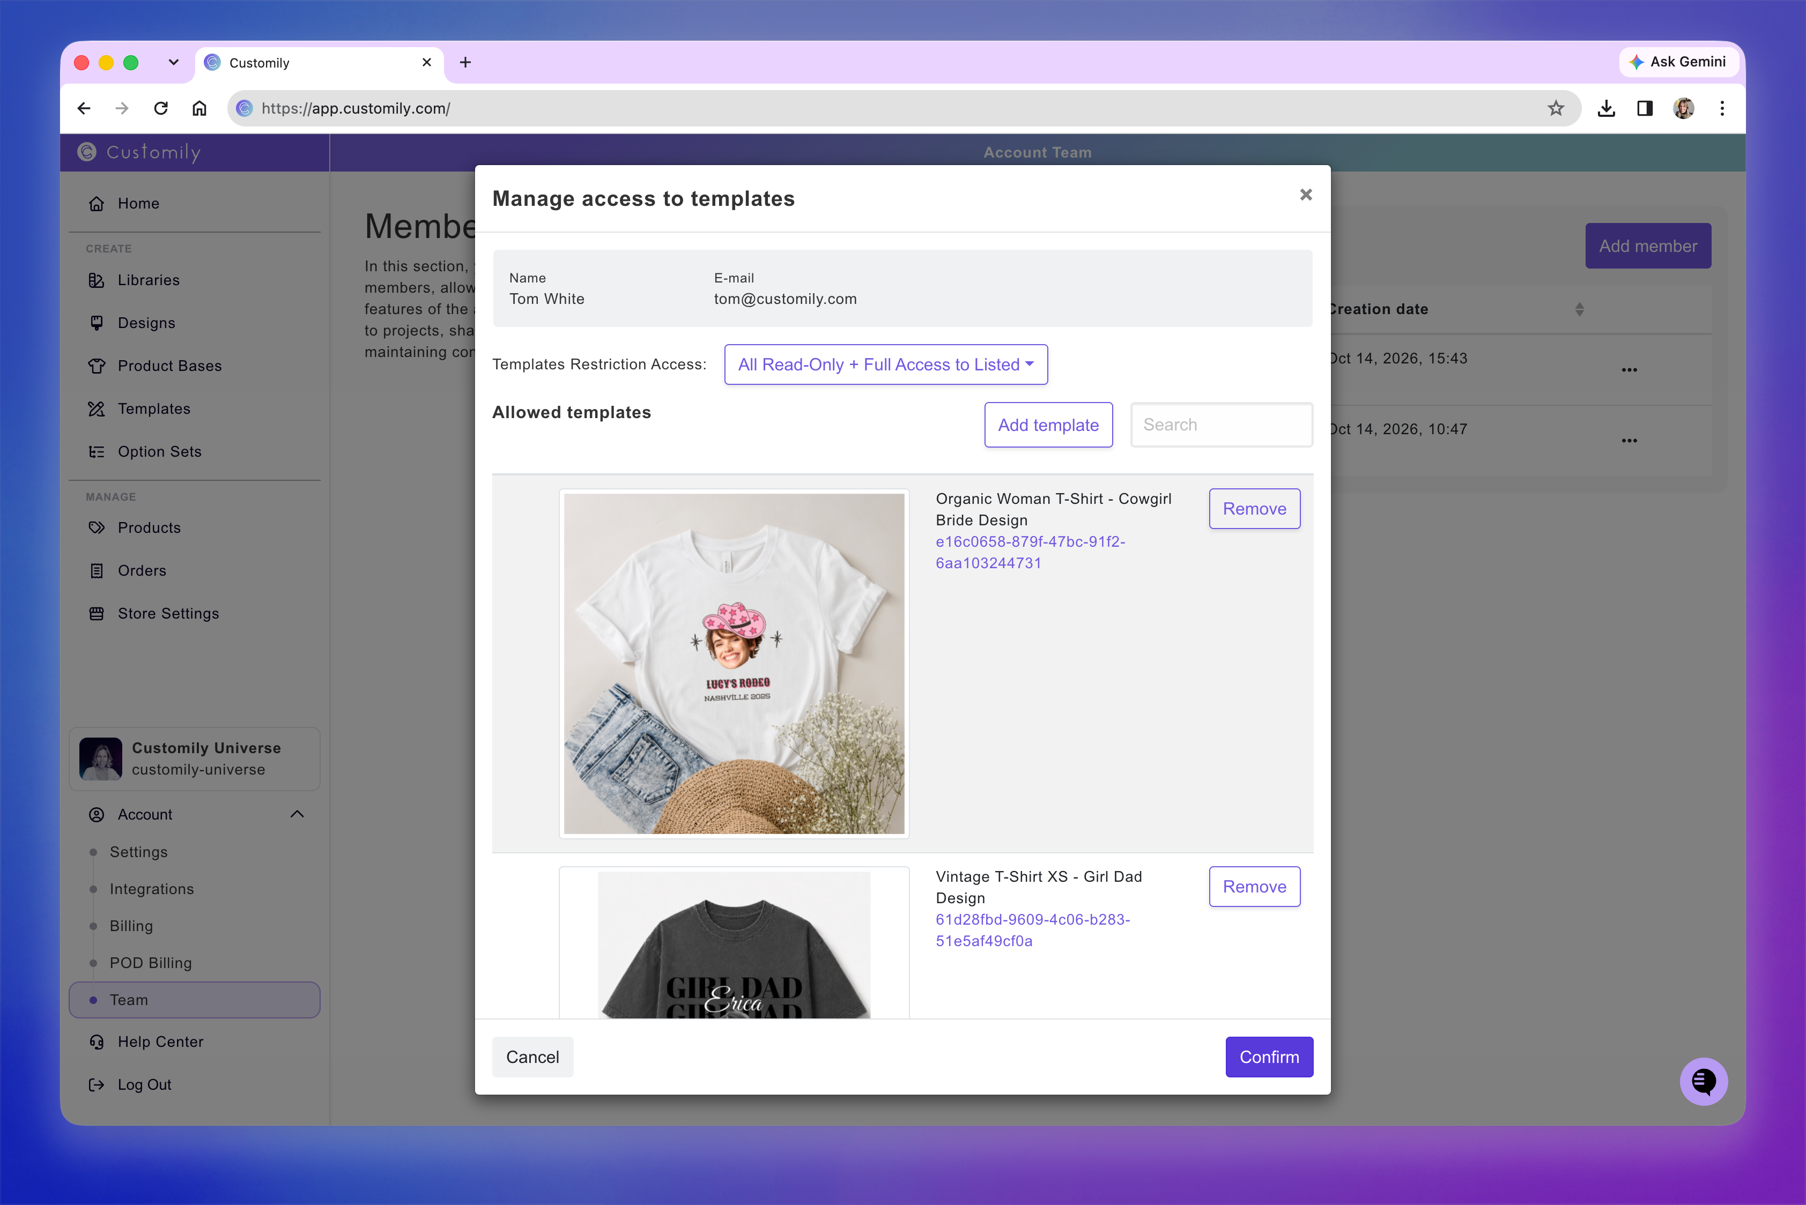Screen dimensions: 1806x1205
Task: Click the Account user icon
Action: coord(96,815)
